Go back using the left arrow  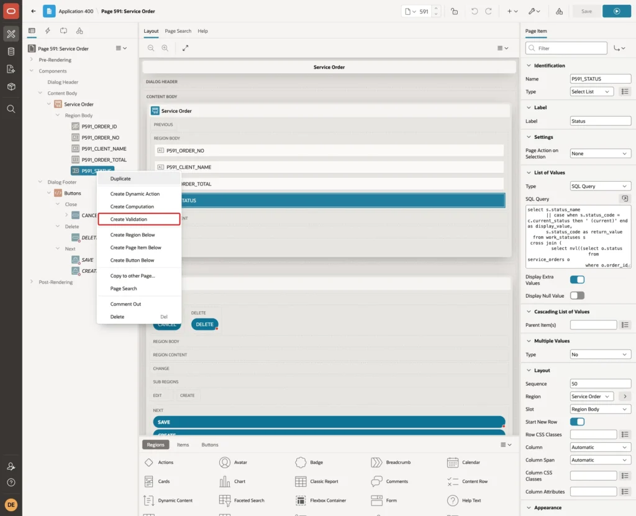(x=34, y=11)
